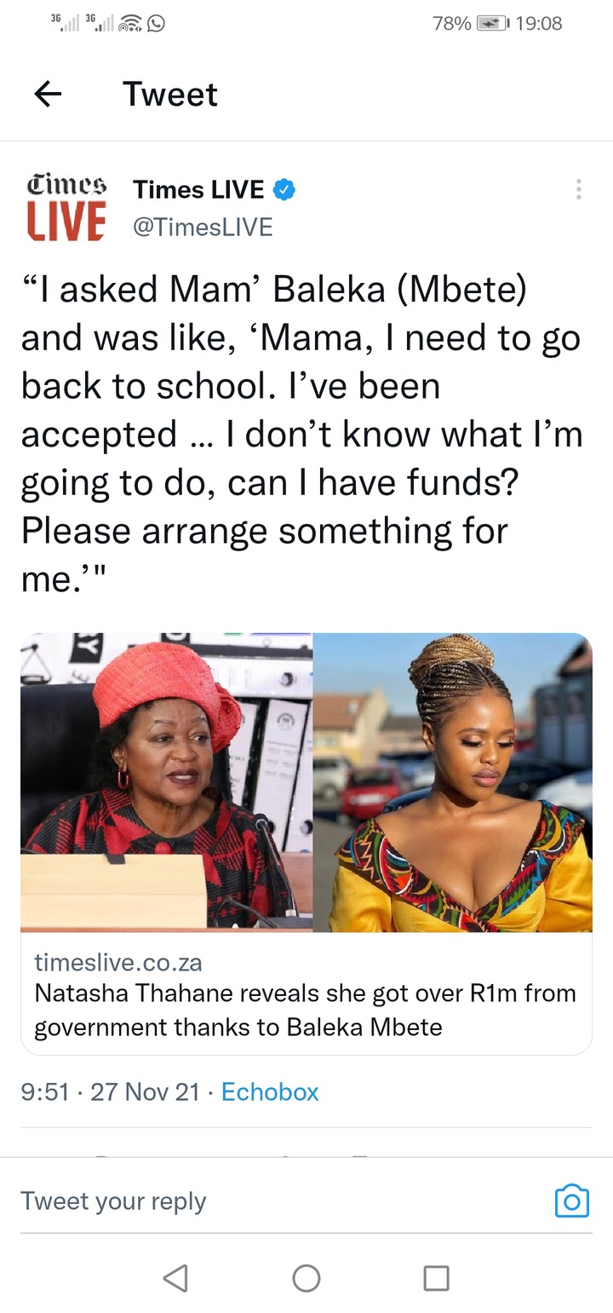Open the Natasha Thahane article headline

pos(305,1010)
